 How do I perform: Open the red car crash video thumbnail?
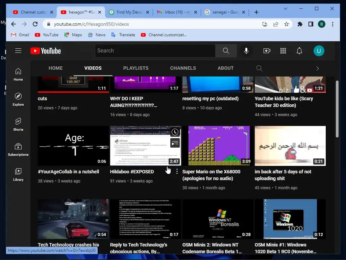point(73,219)
